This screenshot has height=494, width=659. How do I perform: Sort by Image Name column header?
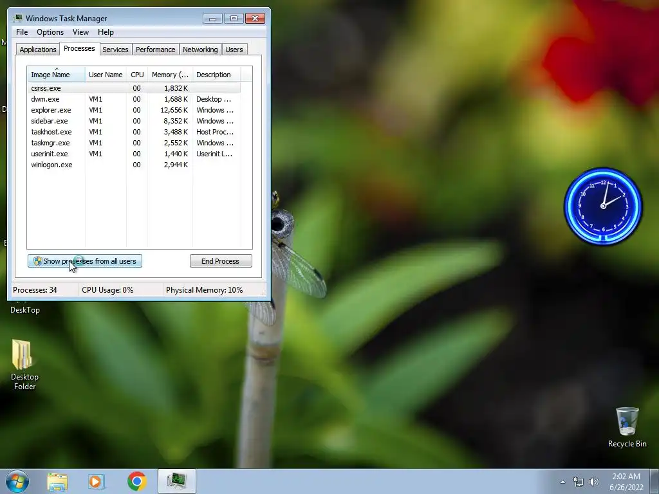pos(57,75)
